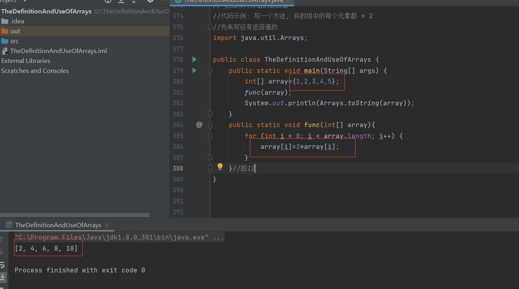Click project panel horizontal scrollbar
Image resolution: width=519 pixels, height=289 pixels.
[75, 215]
